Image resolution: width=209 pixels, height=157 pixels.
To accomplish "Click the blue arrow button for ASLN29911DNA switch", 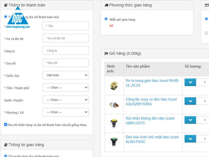I will pyautogui.click(x=190, y=101).
